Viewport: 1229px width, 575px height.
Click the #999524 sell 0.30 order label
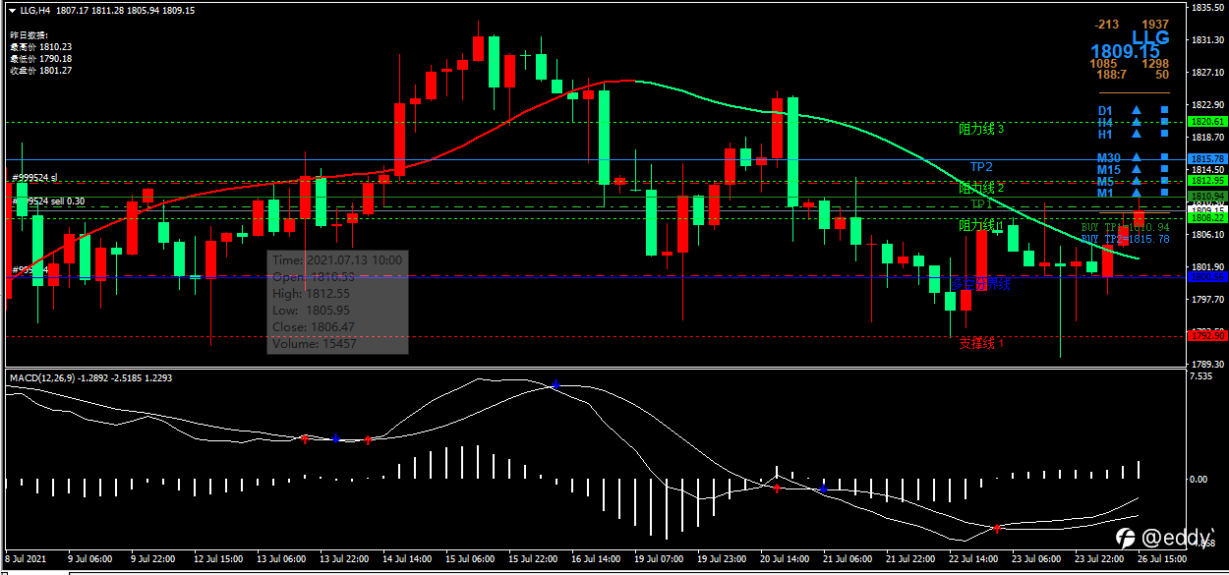coord(48,201)
